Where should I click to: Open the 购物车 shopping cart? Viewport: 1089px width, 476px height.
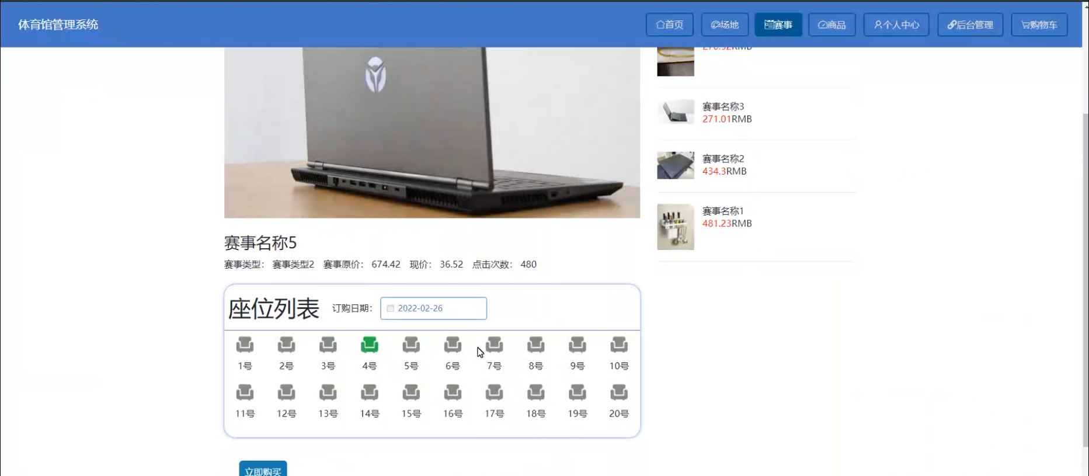(x=1039, y=25)
